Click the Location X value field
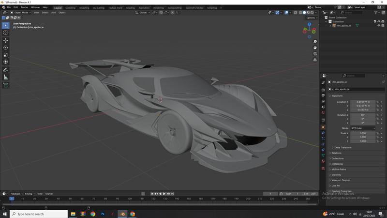This screenshot has width=387, height=218. tap(362, 102)
